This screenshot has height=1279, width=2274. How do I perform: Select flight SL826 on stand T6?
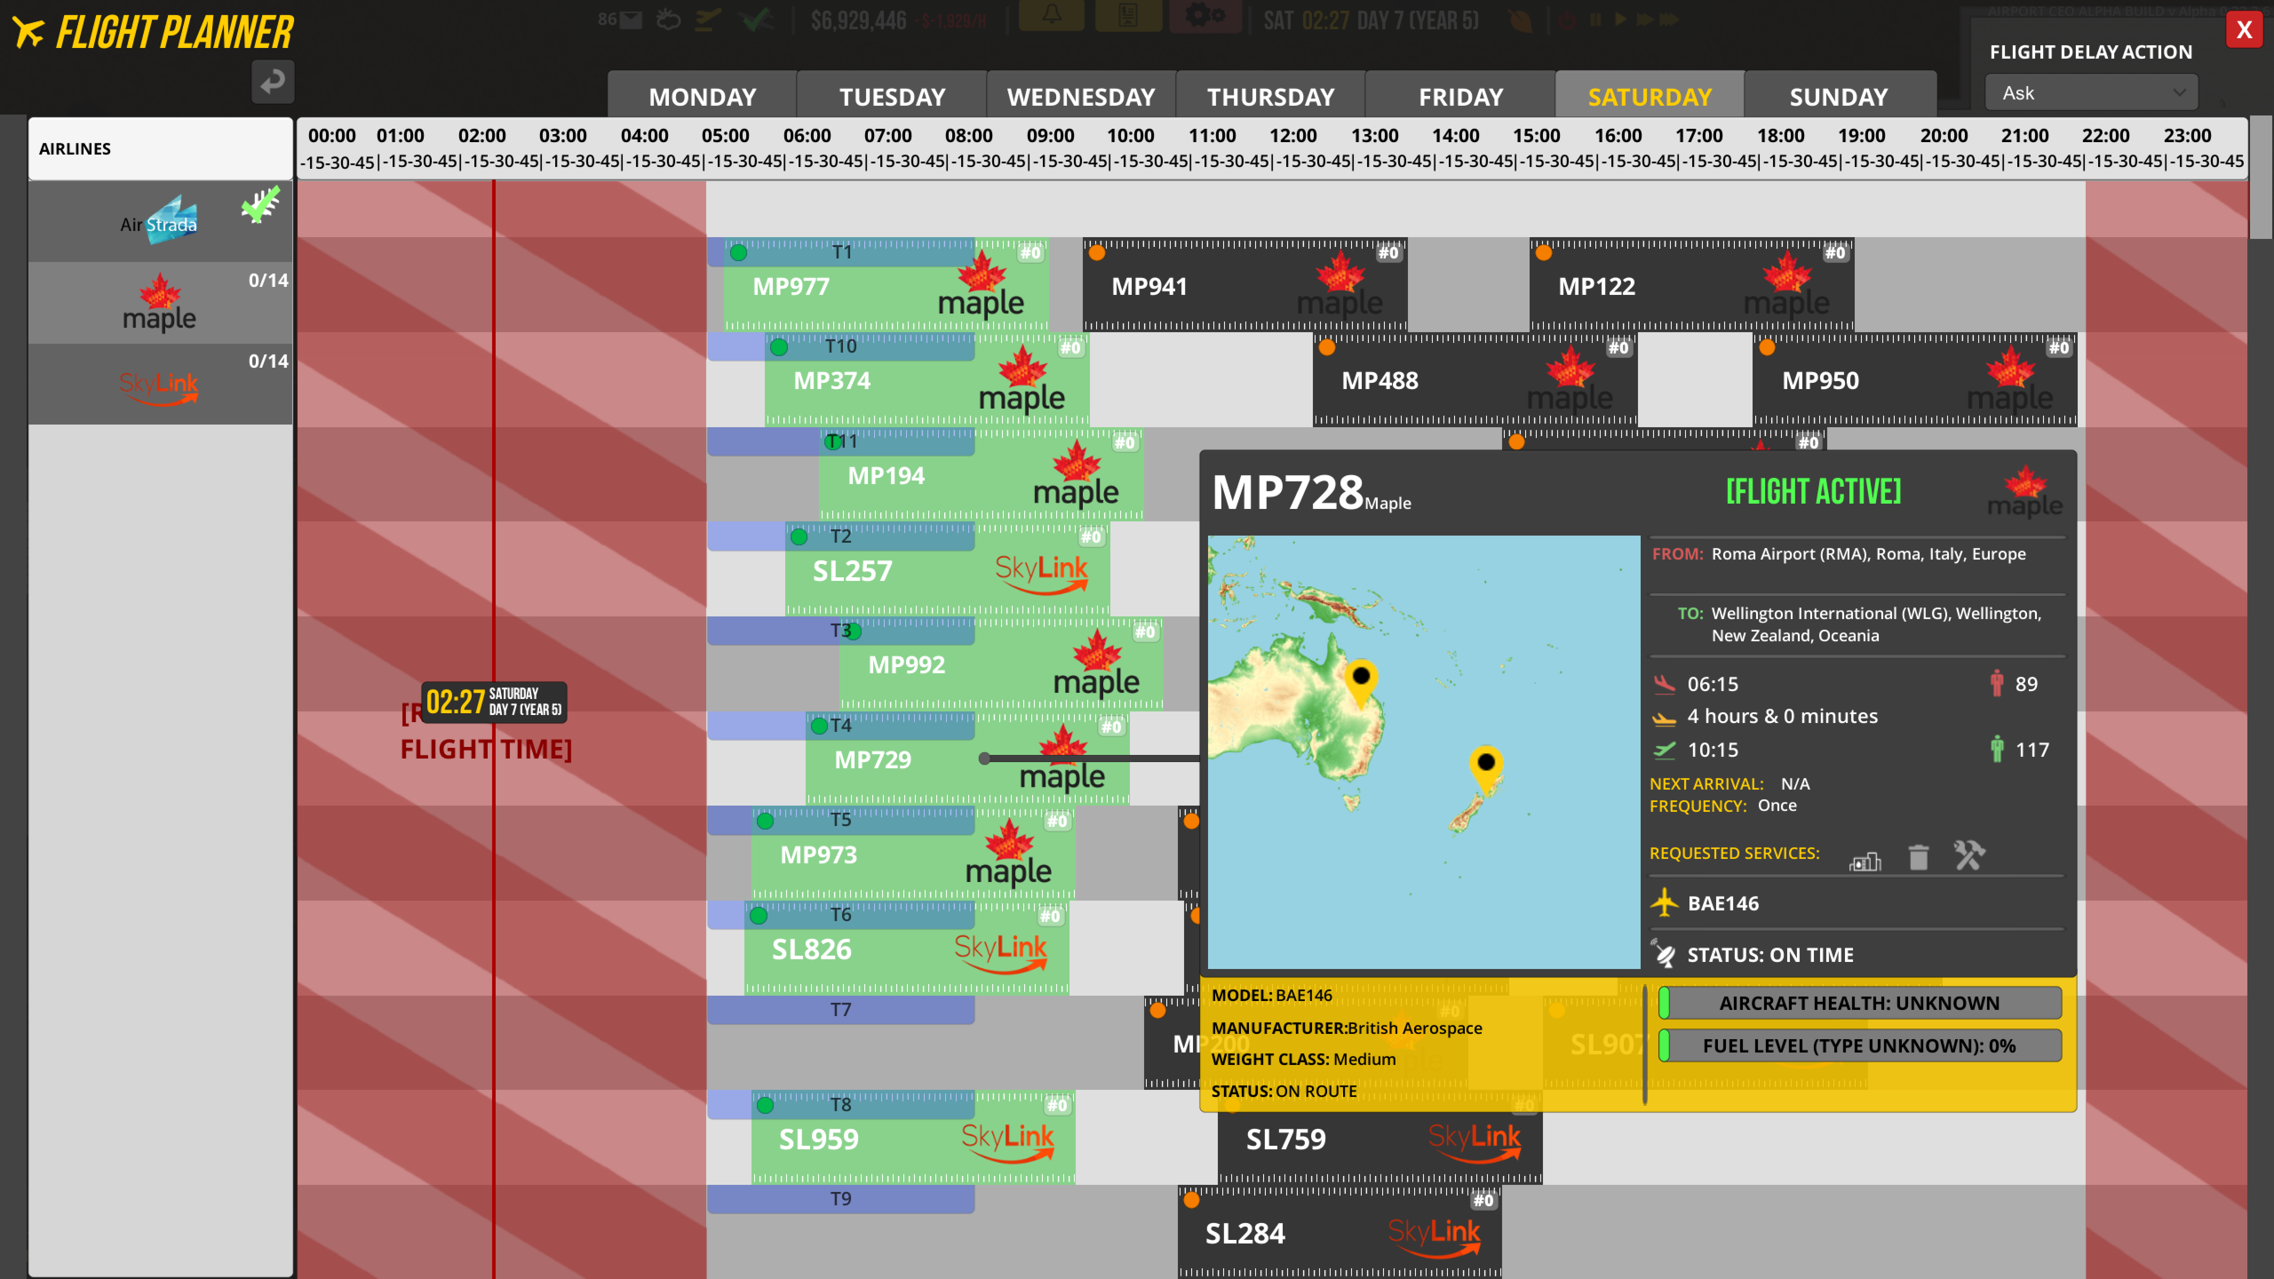pos(906,949)
